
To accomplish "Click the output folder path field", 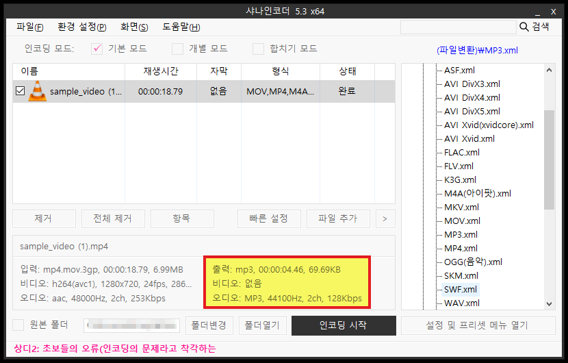I will point(132,325).
